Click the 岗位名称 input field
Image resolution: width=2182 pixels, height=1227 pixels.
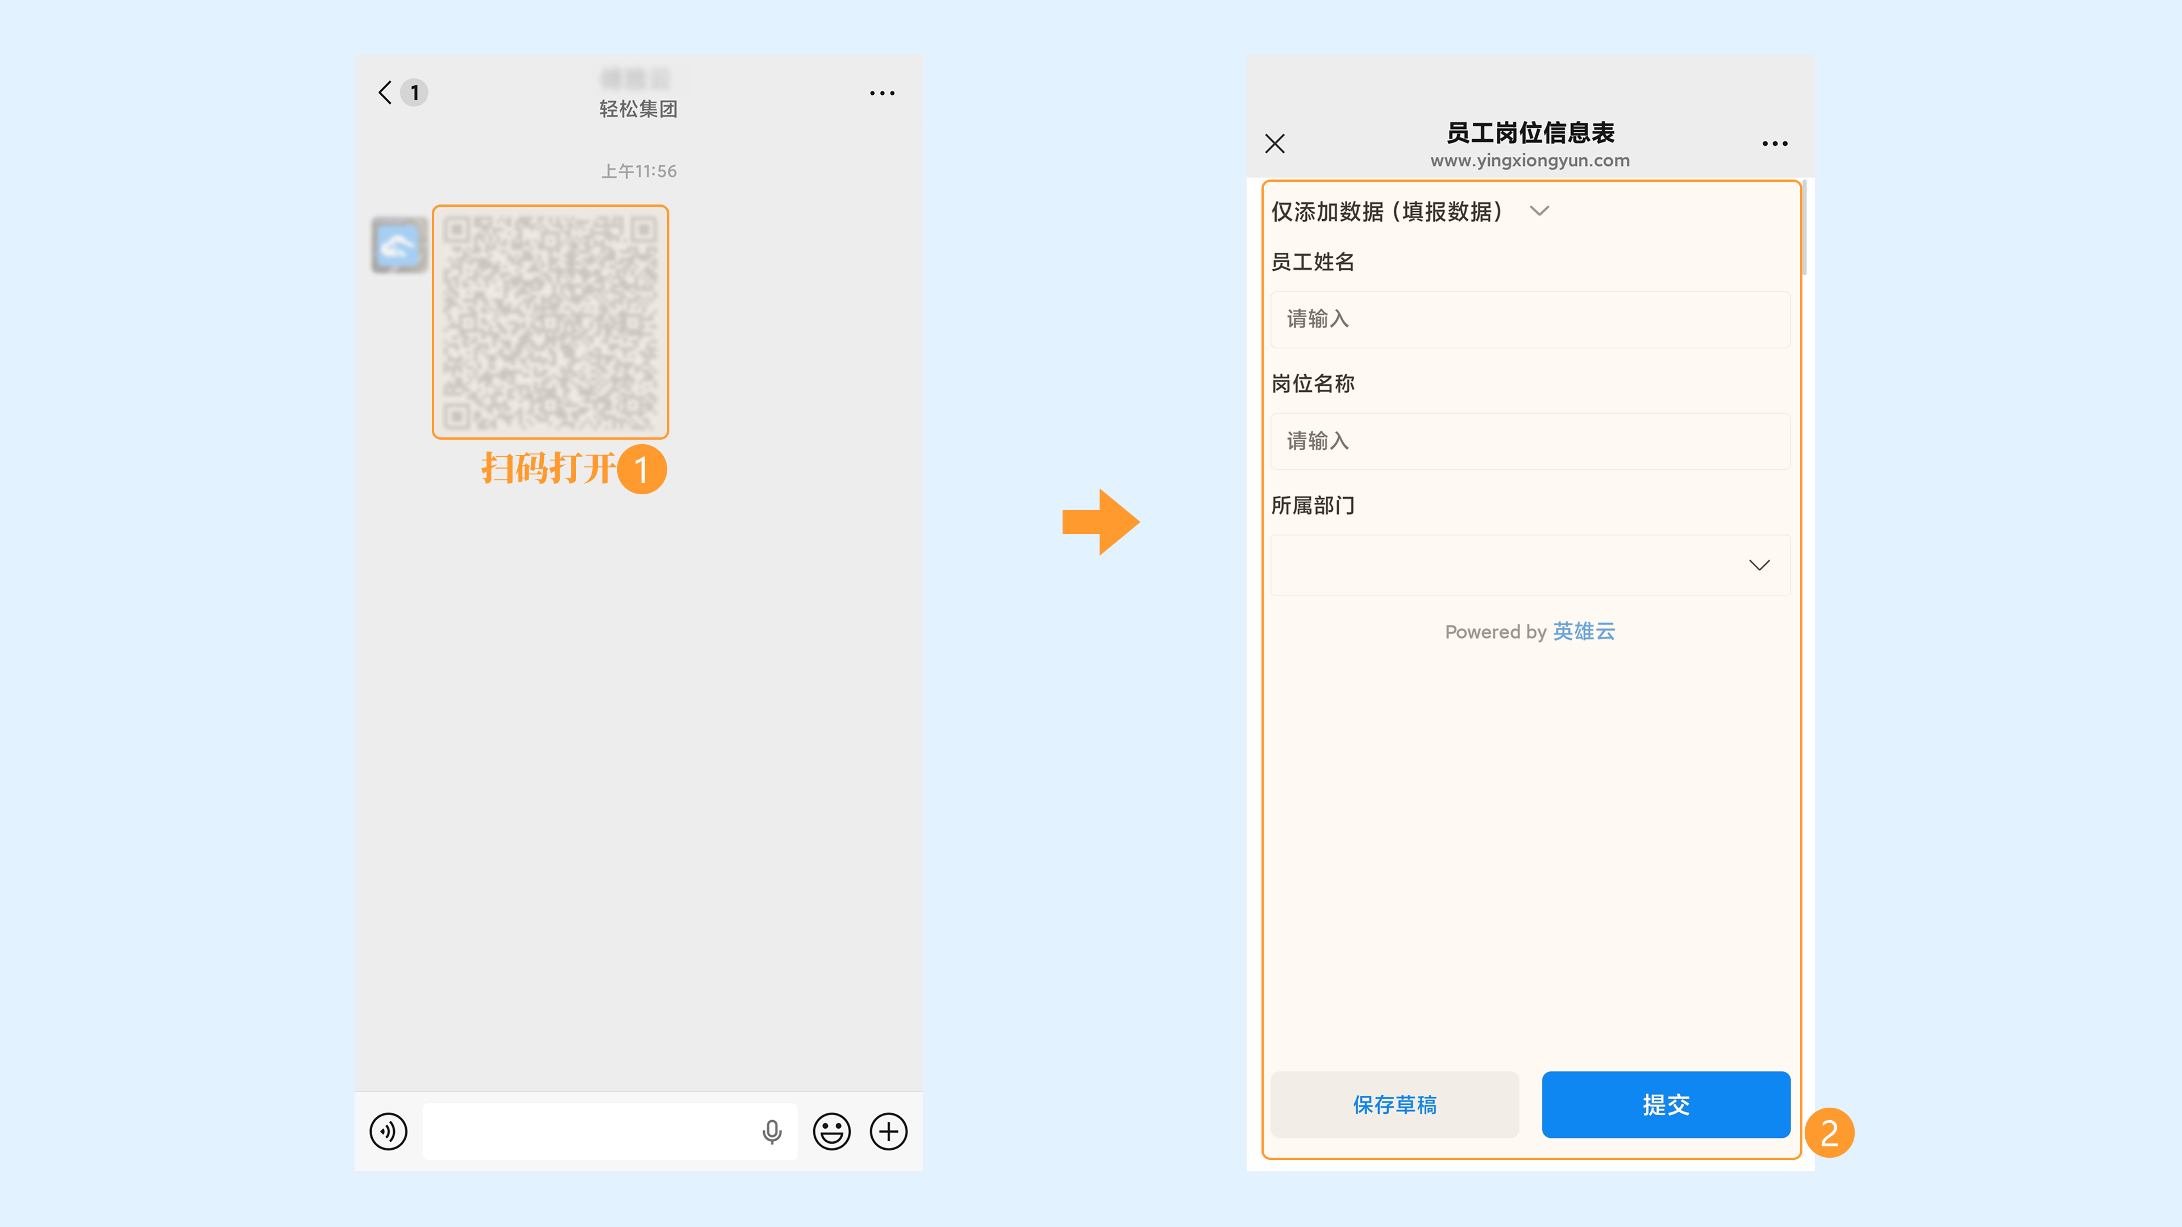click(x=1530, y=441)
